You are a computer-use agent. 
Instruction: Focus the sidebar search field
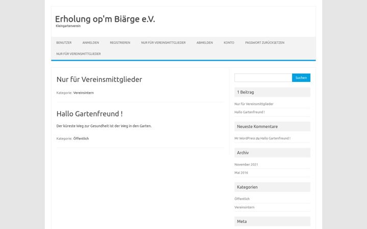click(x=263, y=77)
